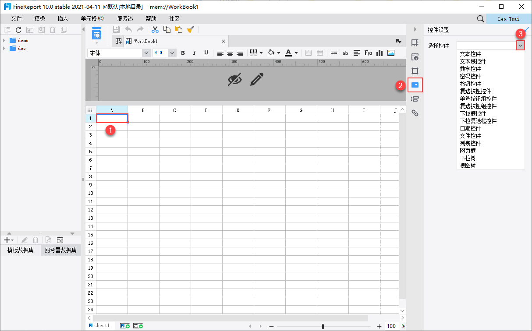Image resolution: width=532 pixels, height=331 pixels.
Task: Open the 选择控件 dropdown arrow
Action: point(520,45)
